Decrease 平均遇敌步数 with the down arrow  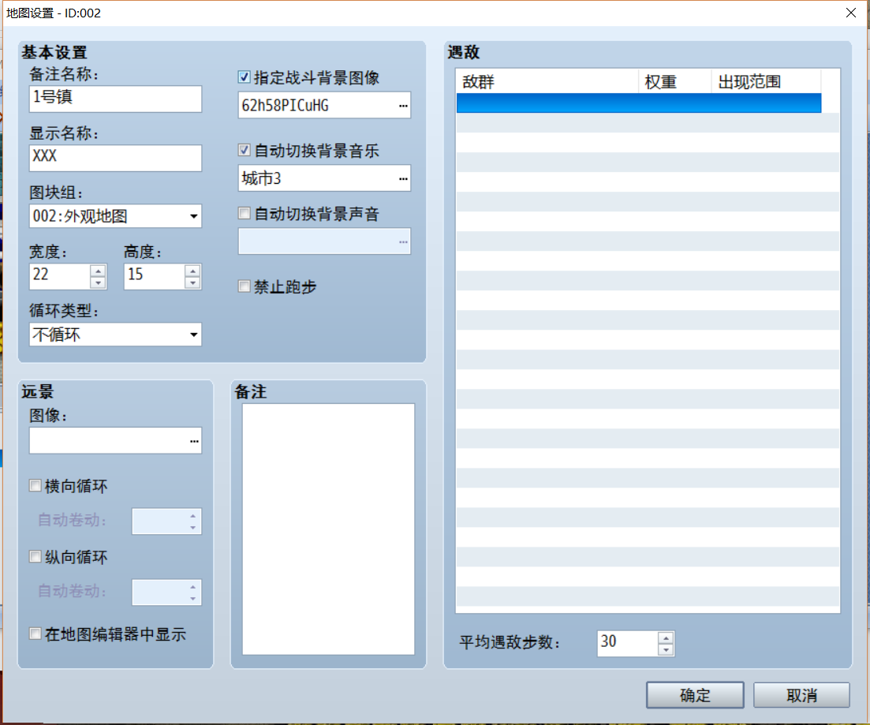tap(666, 649)
